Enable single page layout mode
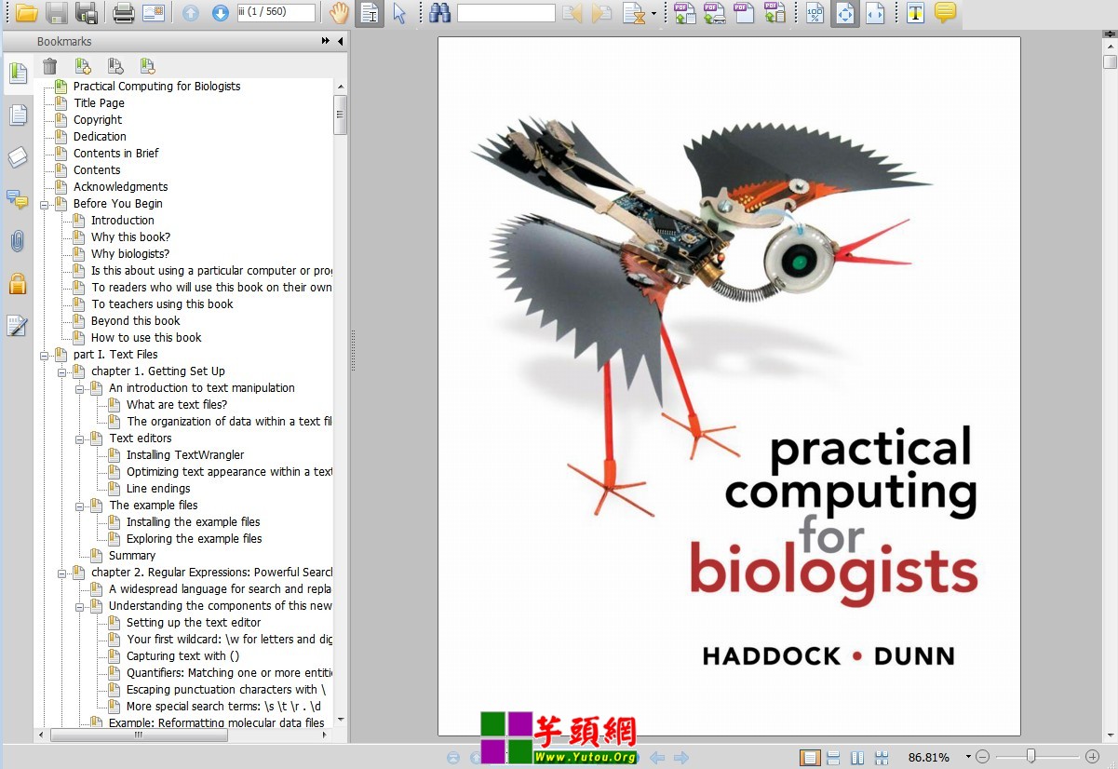 point(810,758)
